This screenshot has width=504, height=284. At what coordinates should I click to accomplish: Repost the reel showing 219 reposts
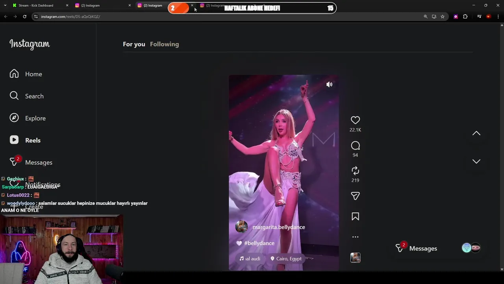[355, 171]
